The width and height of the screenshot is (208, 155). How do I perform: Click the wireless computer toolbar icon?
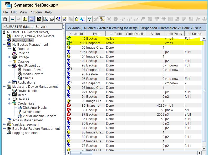65,19
